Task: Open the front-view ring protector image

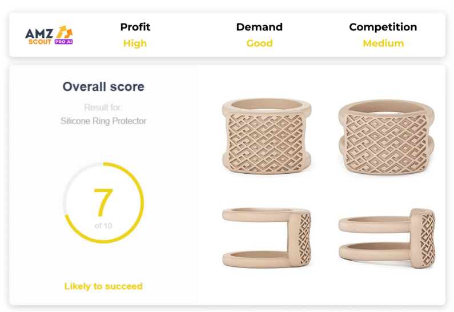Action: click(x=267, y=136)
